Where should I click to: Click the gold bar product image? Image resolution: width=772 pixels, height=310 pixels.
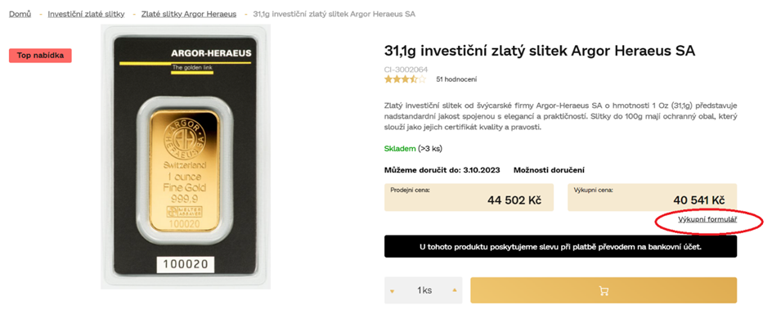click(186, 156)
